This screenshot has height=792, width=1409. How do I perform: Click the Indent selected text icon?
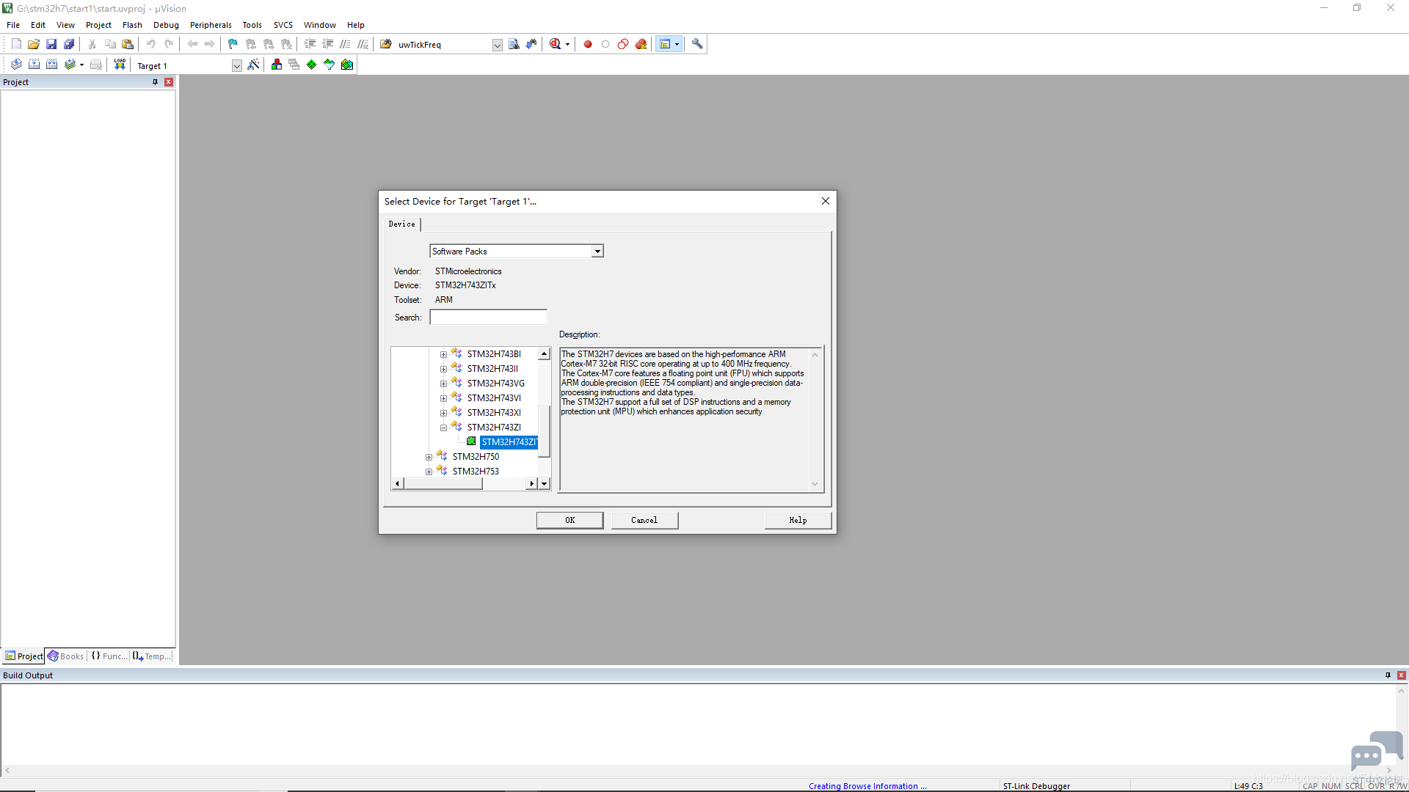coord(310,45)
